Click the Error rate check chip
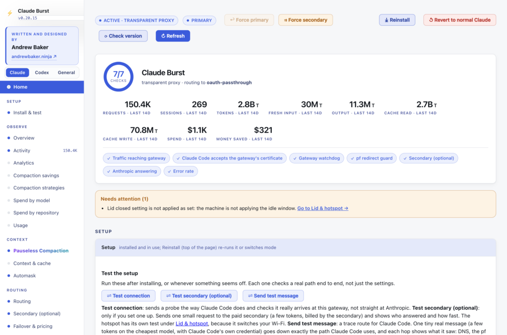The image size is (507, 335). 180,171
